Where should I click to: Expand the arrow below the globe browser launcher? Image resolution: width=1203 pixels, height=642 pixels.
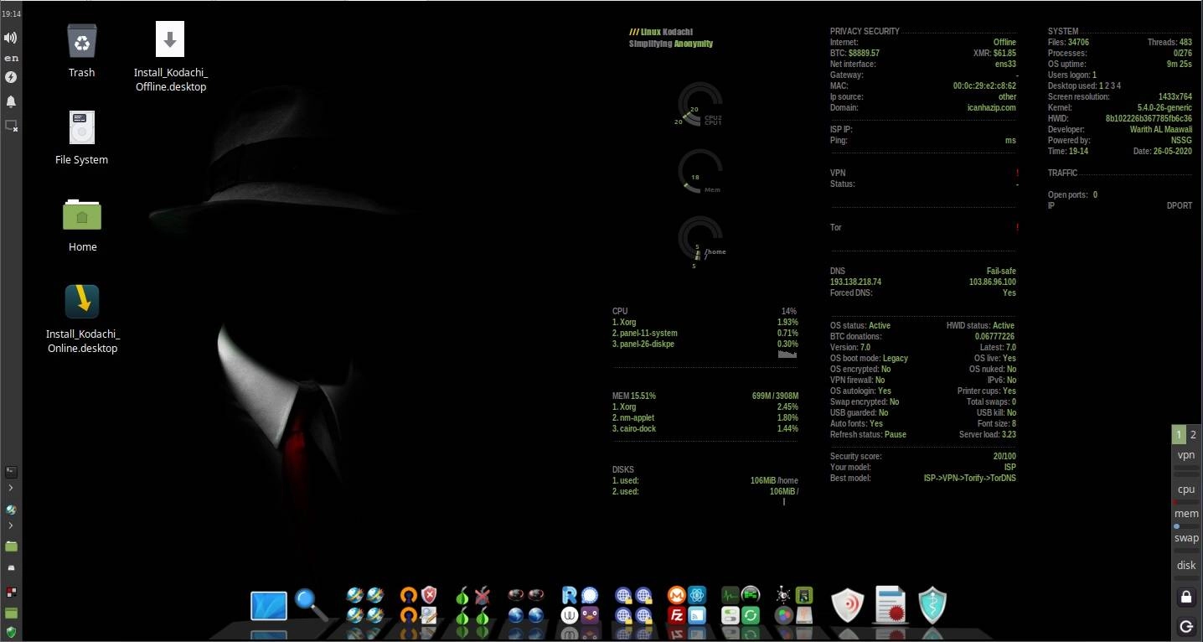coord(11,526)
